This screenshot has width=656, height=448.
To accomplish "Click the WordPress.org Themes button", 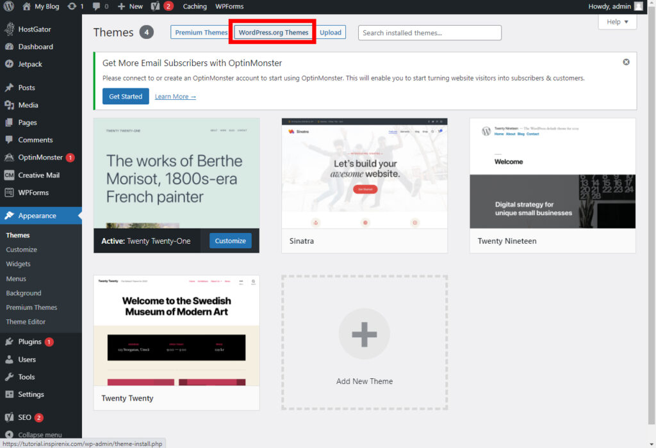I will (x=273, y=32).
